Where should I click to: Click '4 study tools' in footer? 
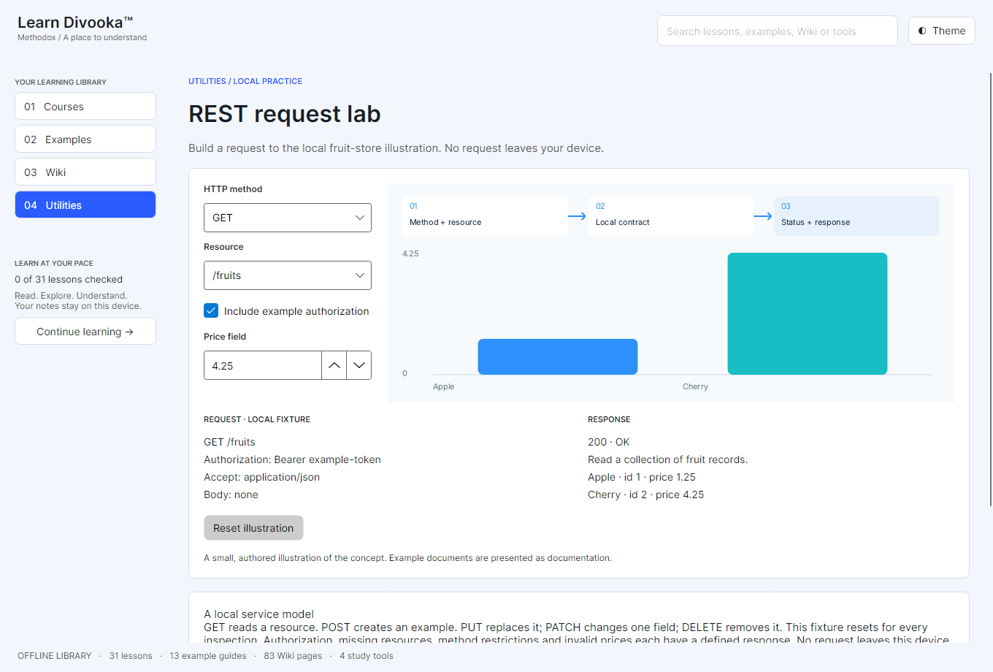pos(367,656)
